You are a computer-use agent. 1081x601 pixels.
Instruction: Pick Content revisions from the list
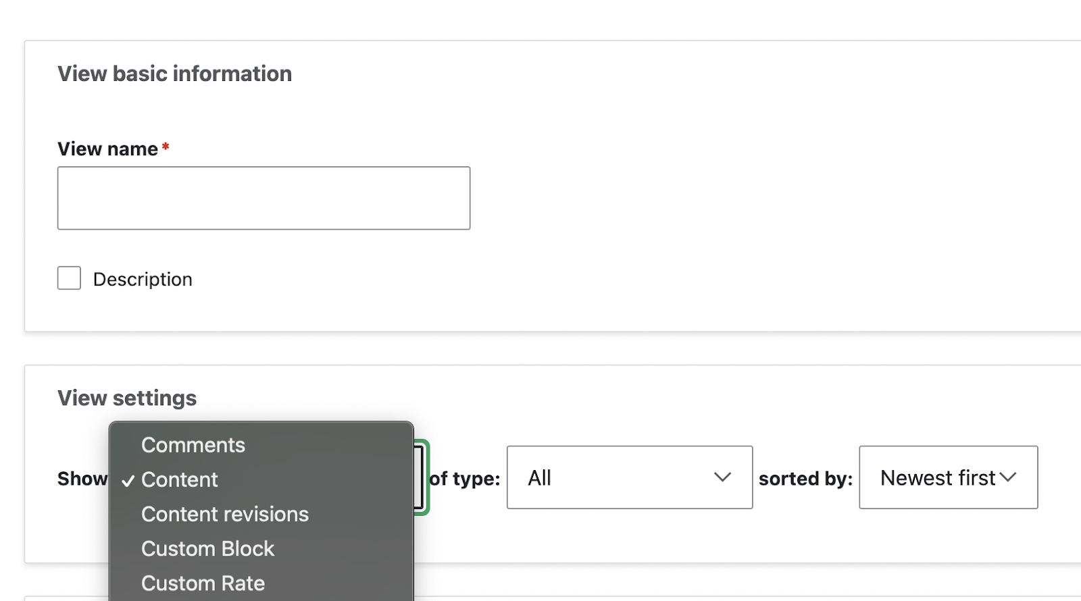point(225,514)
